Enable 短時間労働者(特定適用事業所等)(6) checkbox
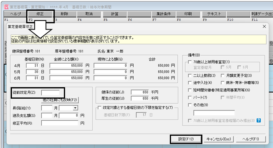 (190, 90)
